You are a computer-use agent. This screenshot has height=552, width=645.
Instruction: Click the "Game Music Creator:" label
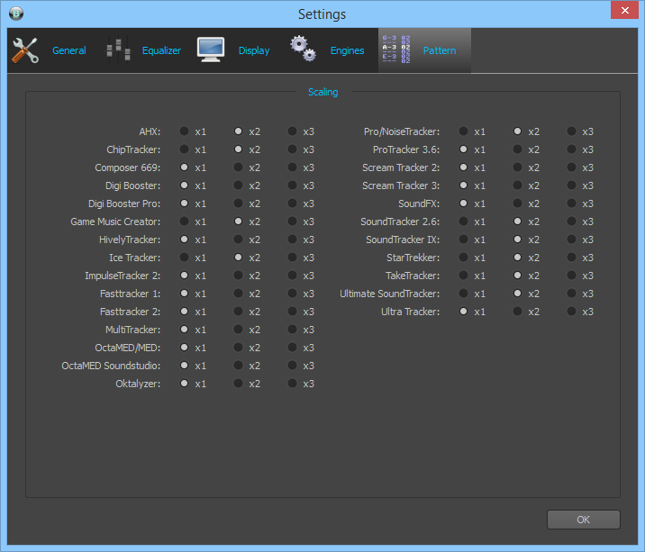(115, 222)
